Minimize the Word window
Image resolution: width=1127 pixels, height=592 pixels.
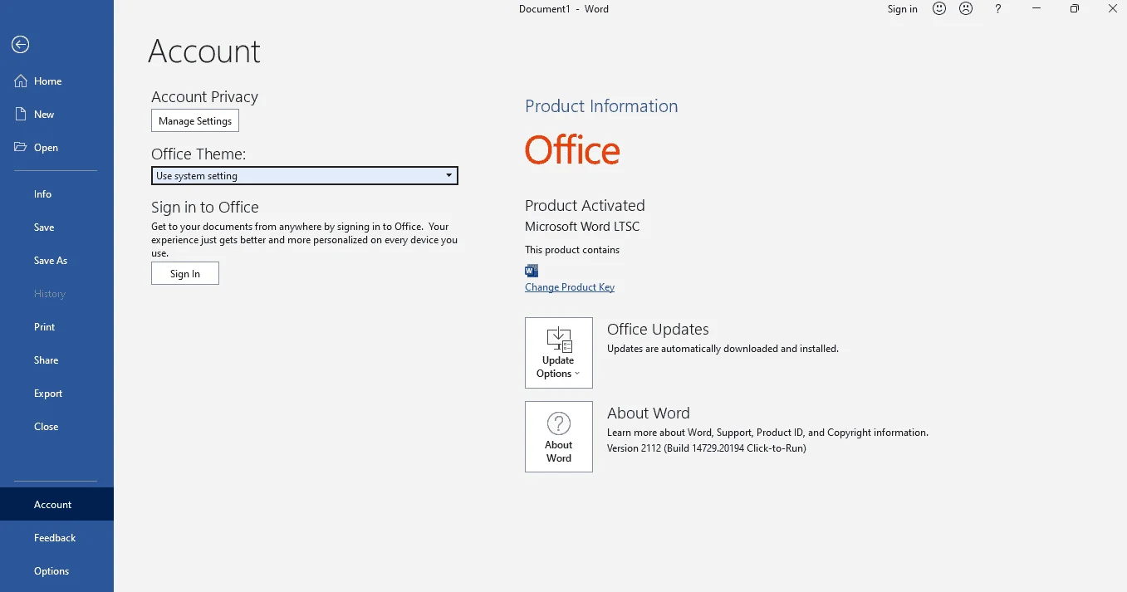(1036, 9)
